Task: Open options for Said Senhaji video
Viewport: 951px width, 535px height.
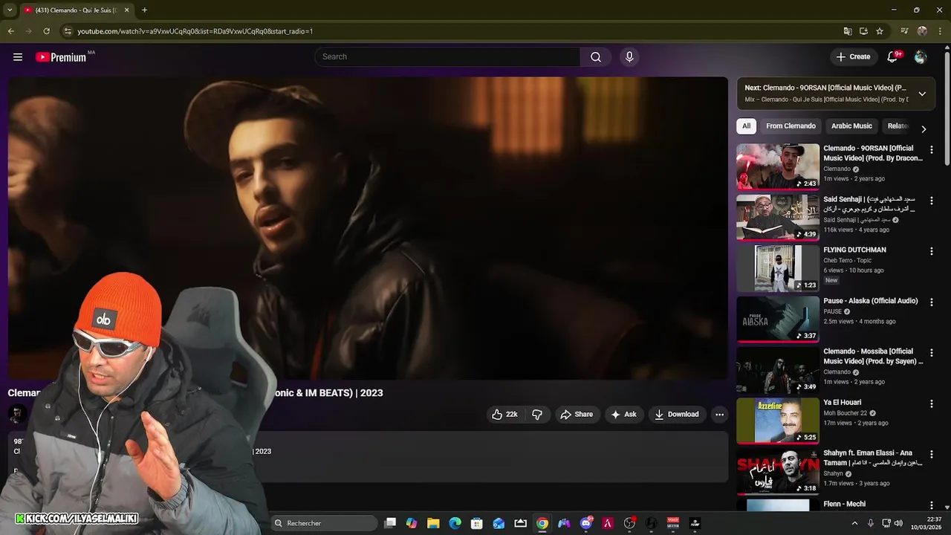Action: point(932,201)
